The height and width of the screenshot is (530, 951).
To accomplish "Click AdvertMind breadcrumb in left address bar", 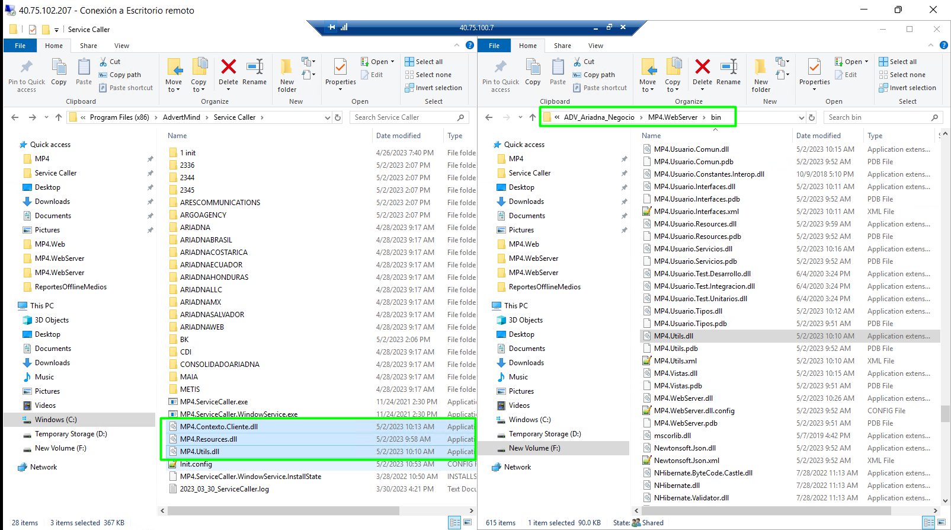I will (181, 117).
